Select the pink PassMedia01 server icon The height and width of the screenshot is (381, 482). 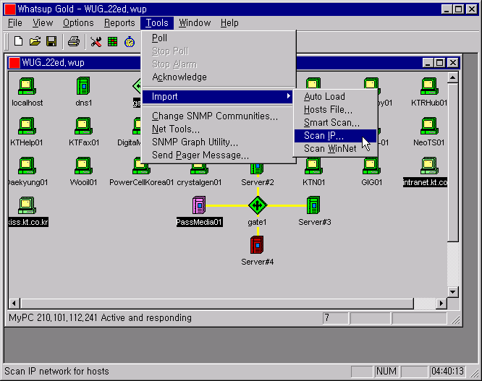click(199, 205)
